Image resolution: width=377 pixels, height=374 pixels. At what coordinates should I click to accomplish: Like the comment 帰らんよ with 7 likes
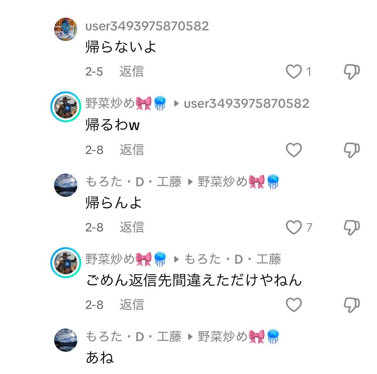point(294,227)
